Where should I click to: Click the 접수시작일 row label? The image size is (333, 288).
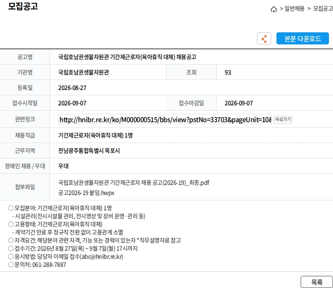click(25, 103)
